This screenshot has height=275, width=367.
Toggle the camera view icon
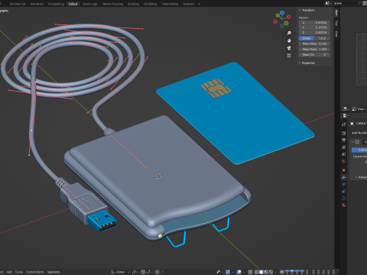[289, 48]
